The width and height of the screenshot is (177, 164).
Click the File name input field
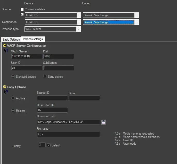pyautogui.click(x=68, y=135)
